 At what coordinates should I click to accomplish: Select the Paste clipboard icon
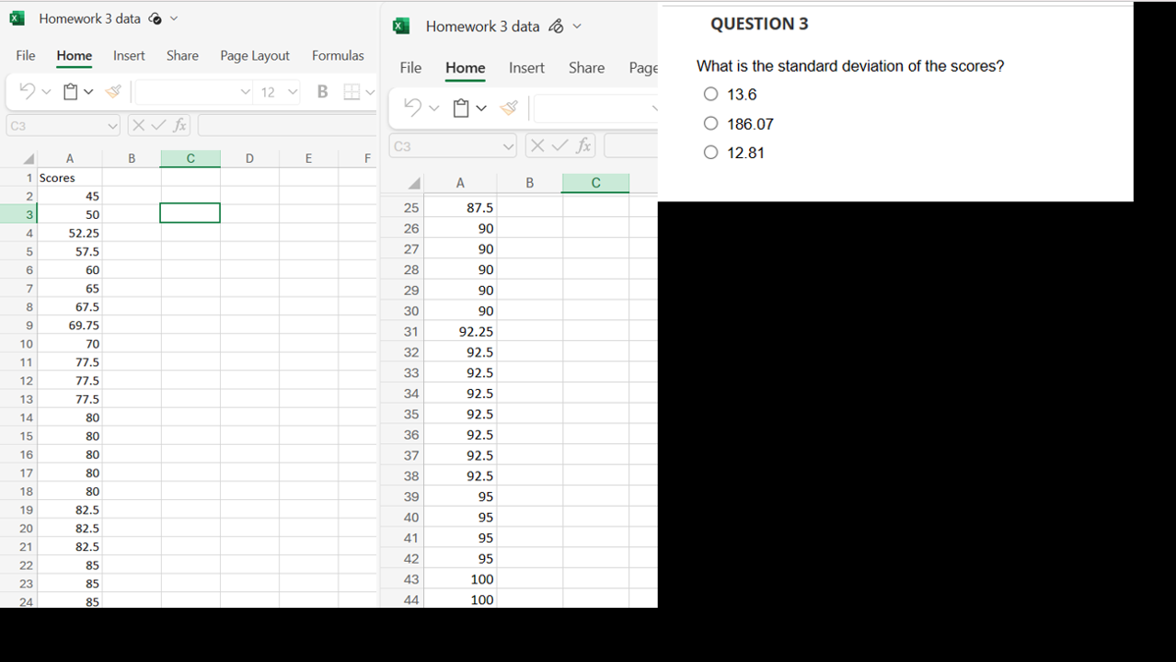69,91
